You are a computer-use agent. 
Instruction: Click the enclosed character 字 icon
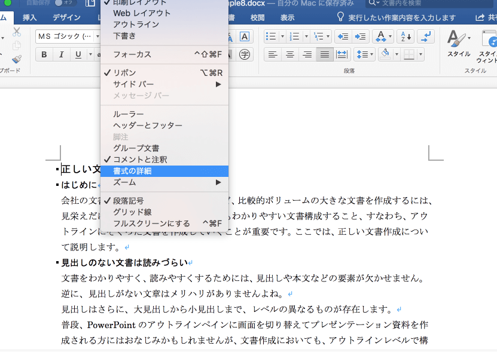(245, 54)
